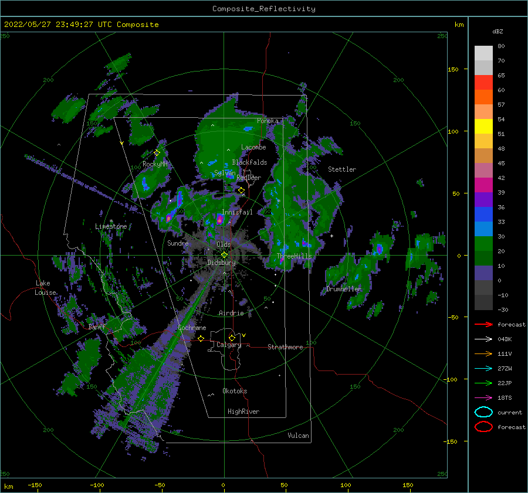Click the Stettler town label

[342, 169]
